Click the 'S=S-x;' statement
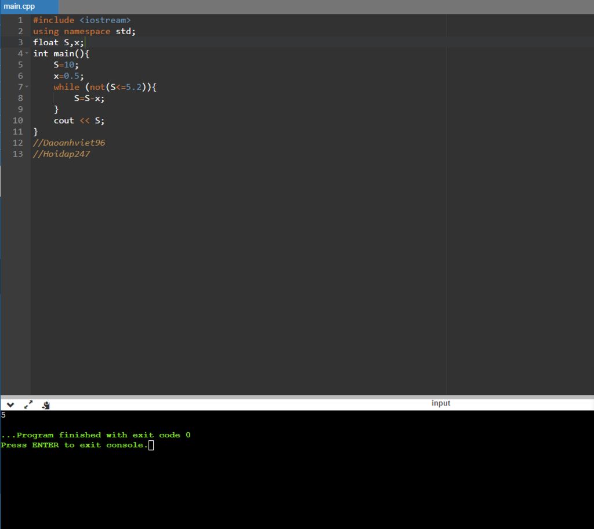Screen dimensions: 594x529 point(89,98)
